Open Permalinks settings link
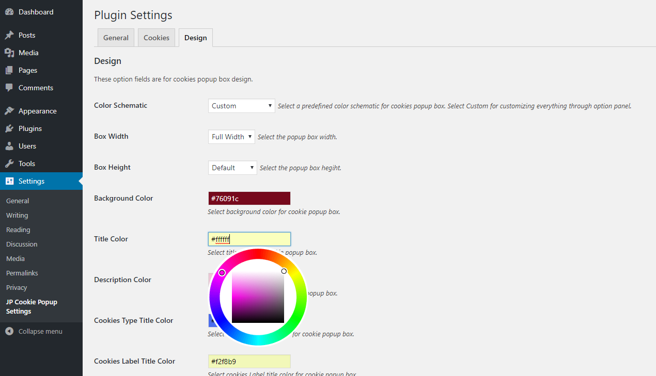This screenshot has width=656, height=376. pyautogui.click(x=22, y=273)
